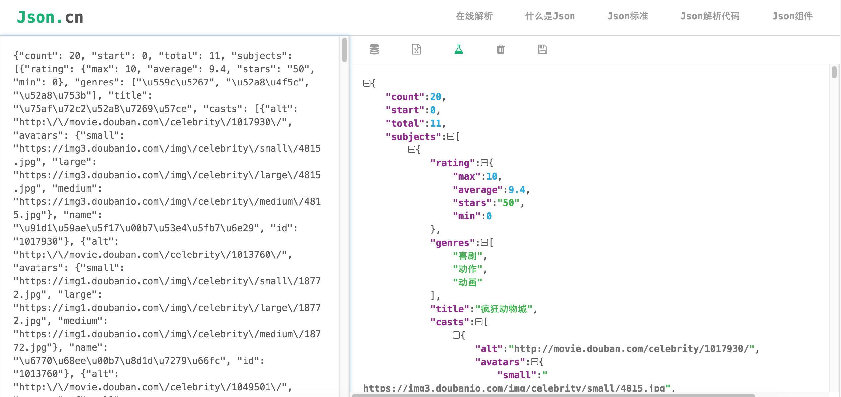Click the title value "疯狂动物城"
Image resolution: width=841 pixels, height=397 pixels.
click(x=504, y=309)
